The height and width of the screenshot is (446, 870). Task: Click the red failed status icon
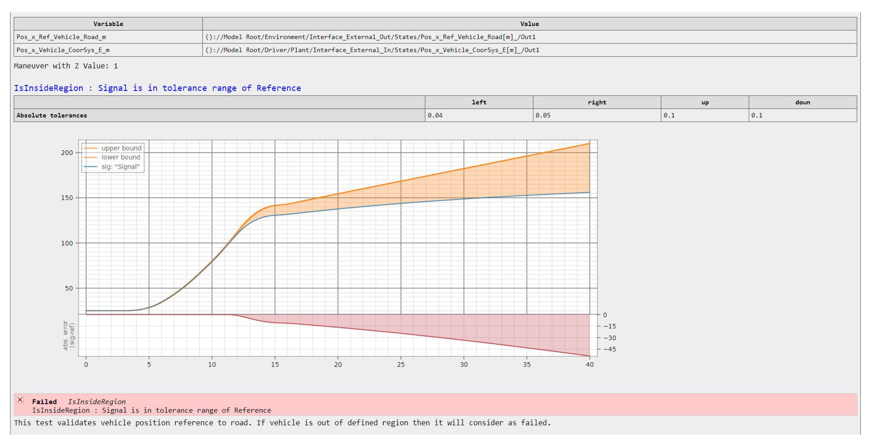20,400
